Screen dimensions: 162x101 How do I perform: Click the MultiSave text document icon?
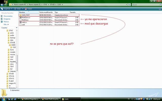(x=21, y=20)
